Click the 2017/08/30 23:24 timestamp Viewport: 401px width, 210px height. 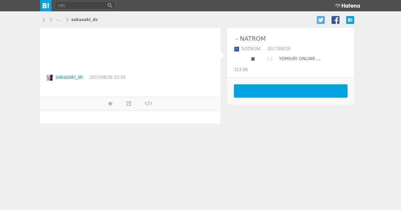107,77
